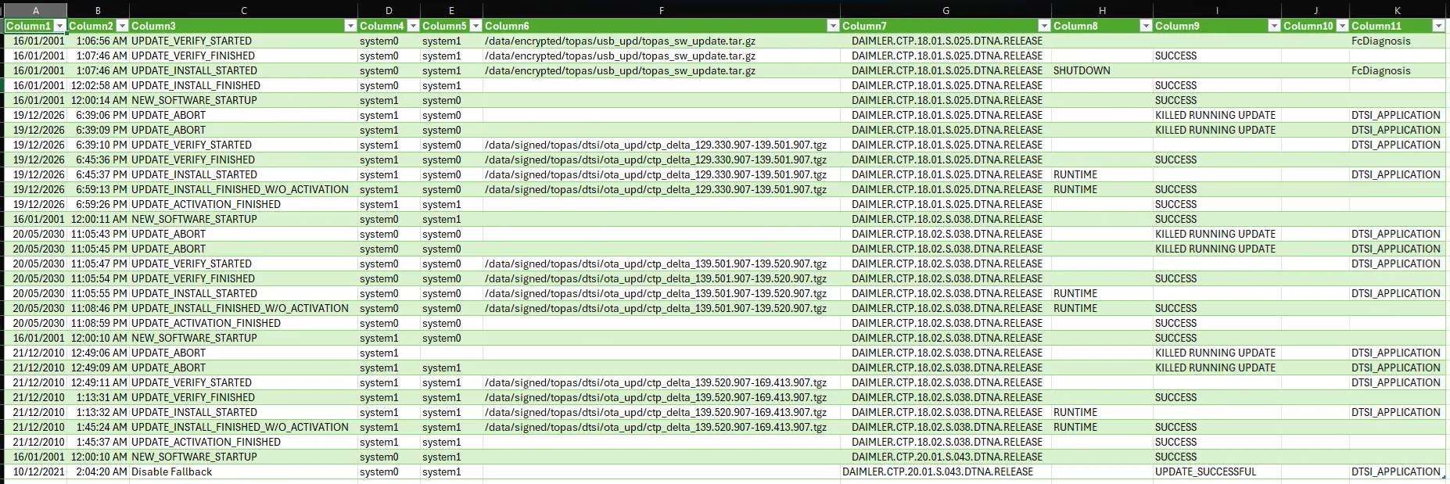This screenshot has height=484, width=1450.
Task: Click the Disable Fallback cell
Action: pyautogui.click(x=244, y=471)
